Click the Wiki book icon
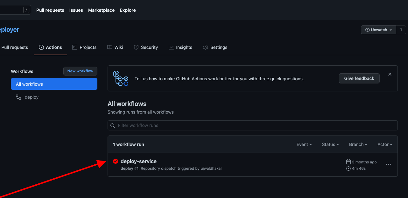This screenshot has width=408, height=198. pos(109,47)
